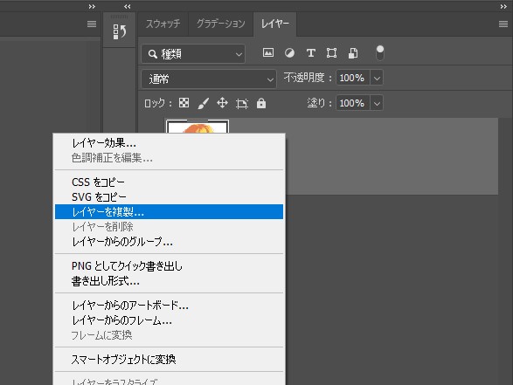The height and width of the screenshot is (385, 513).
Task: Click the layer thumbnail image
Action: (x=198, y=127)
